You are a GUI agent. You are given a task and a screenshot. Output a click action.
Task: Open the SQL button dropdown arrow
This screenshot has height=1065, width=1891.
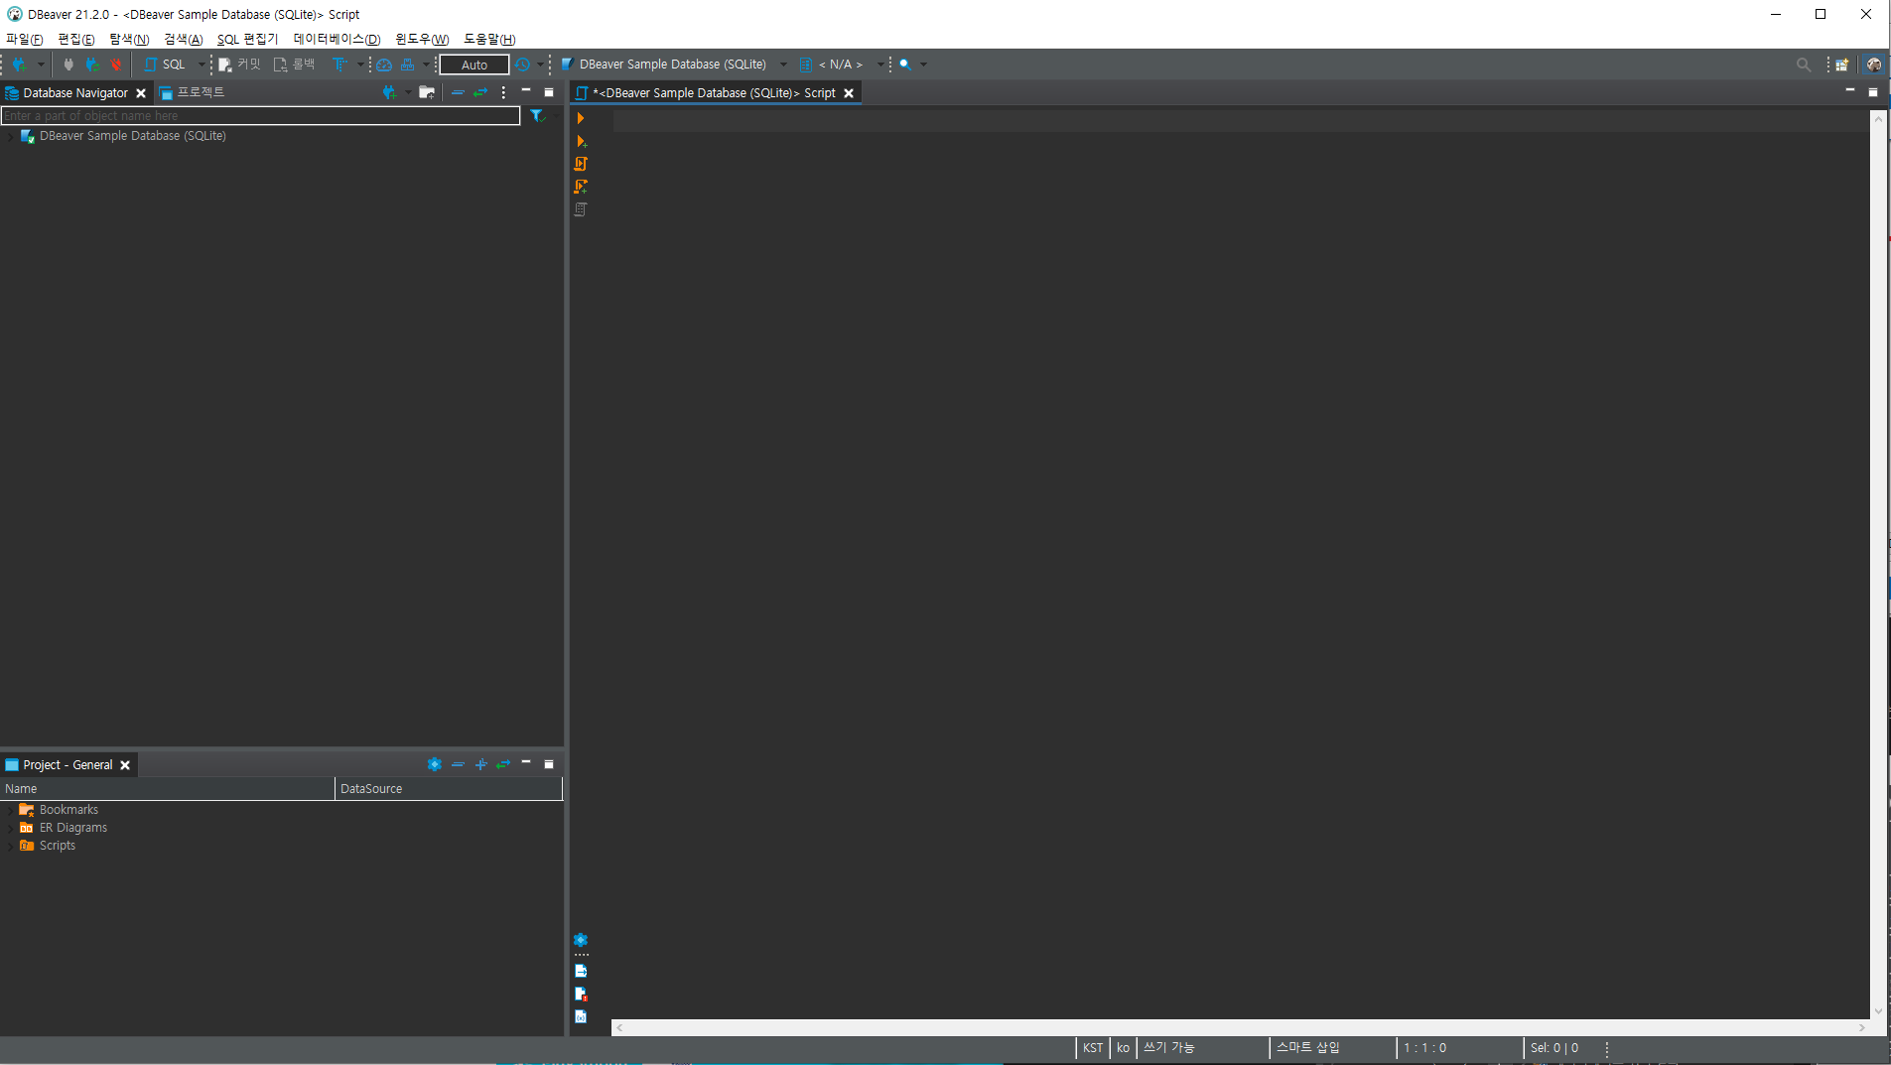click(201, 65)
